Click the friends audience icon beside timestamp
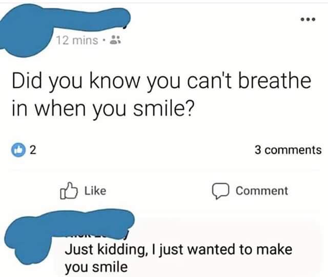 pos(115,41)
